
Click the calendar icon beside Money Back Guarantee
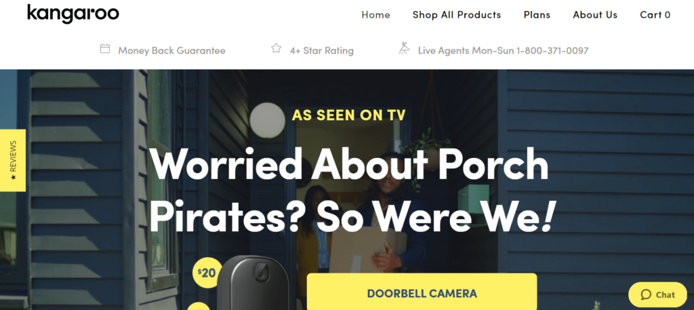[x=105, y=49]
